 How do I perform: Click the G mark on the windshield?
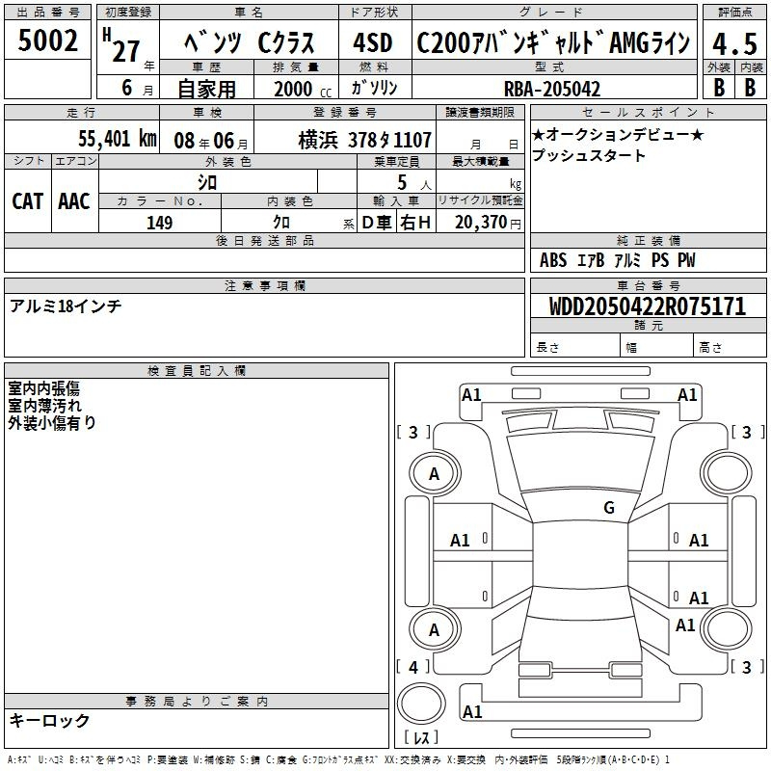coord(609,508)
